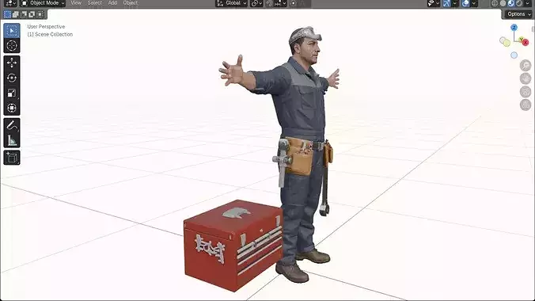Click the Scene Collection label
The height and width of the screenshot is (301, 535).
50,35
